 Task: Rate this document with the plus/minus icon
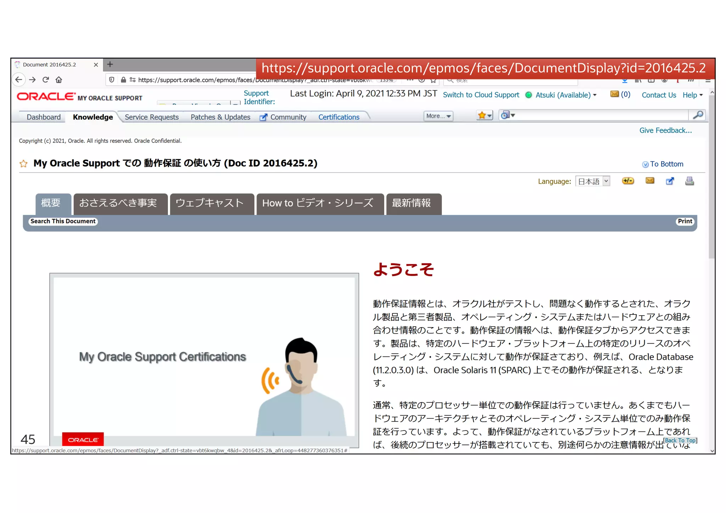(628, 181)
